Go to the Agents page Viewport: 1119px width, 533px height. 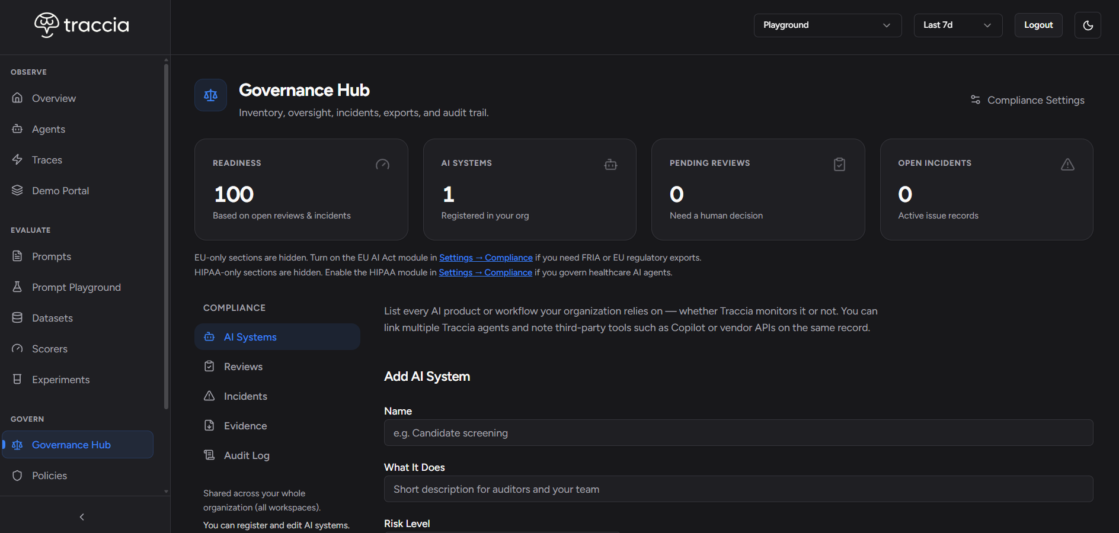[x=49, y=129]
